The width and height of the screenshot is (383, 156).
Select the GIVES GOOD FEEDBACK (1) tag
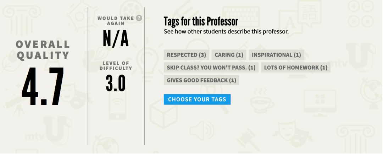[201, 80]
